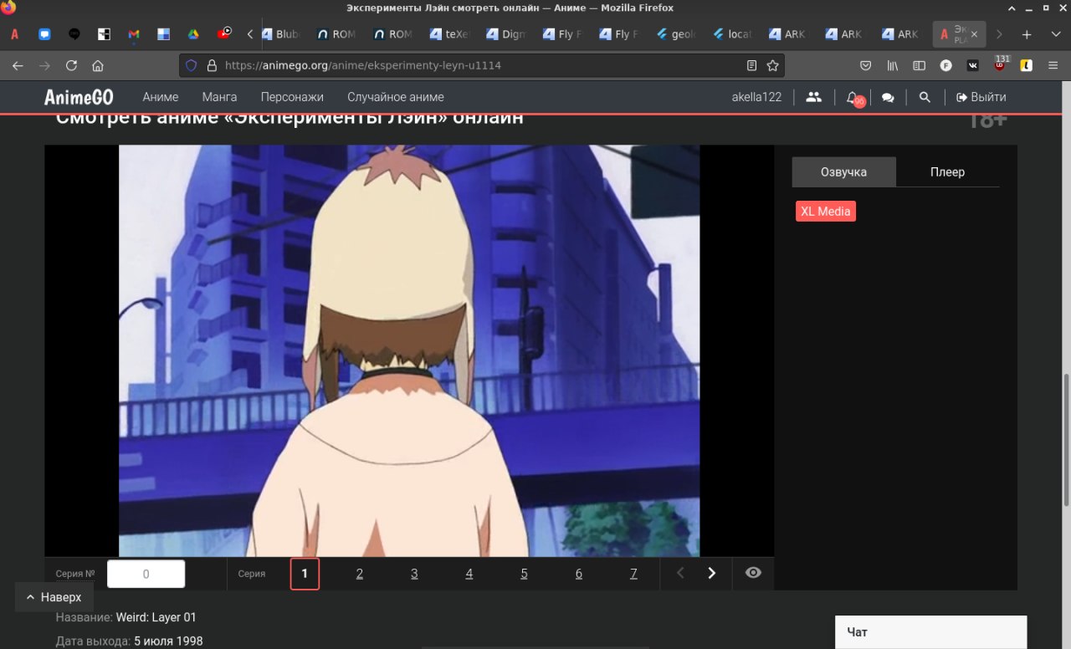Switch to the teXe tab
This screenshot has width=1071, height=649.
pos(452,34)
